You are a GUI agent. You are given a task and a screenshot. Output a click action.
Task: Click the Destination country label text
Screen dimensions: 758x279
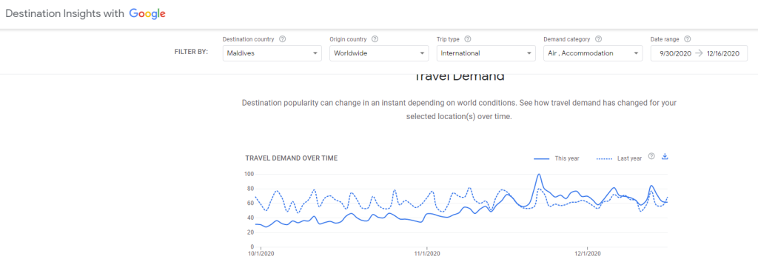(x=249, y=39)
